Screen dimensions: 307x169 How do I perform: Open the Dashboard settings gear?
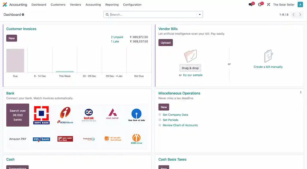pyautogui.click(x=23, y=15)
